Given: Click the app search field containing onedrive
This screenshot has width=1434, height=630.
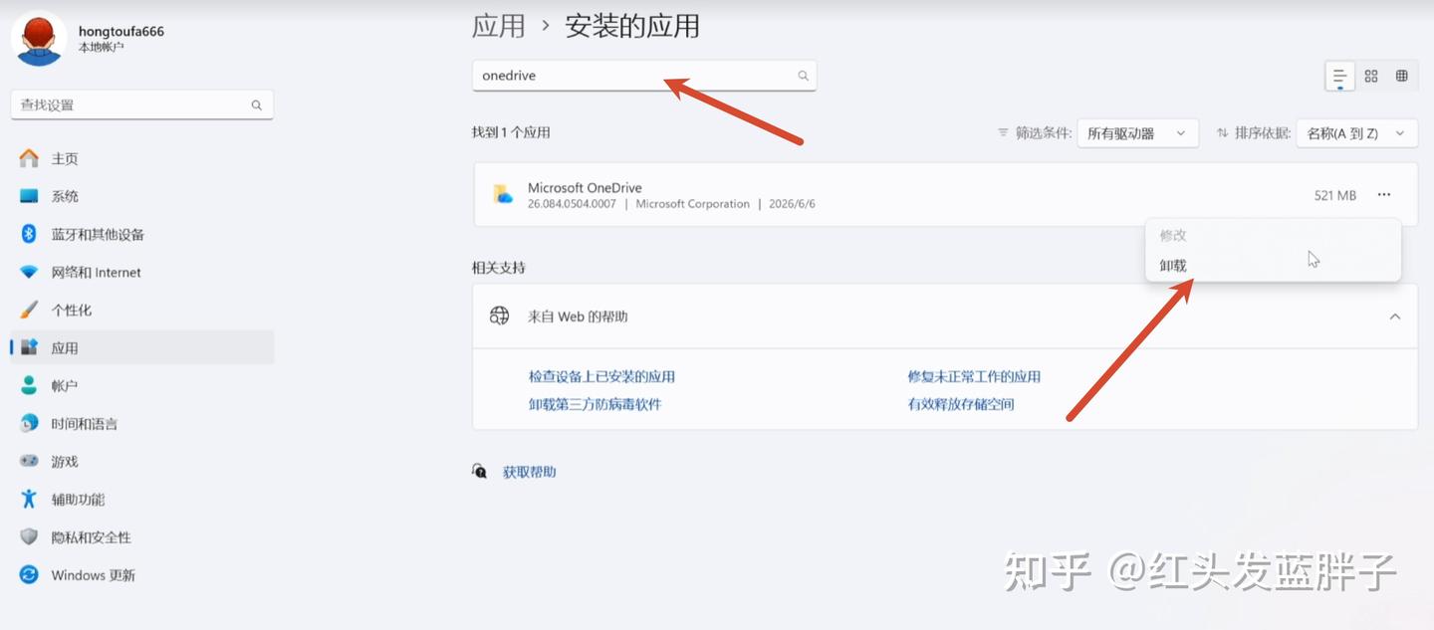Looking at the screenshot, I should coord(644,76).
